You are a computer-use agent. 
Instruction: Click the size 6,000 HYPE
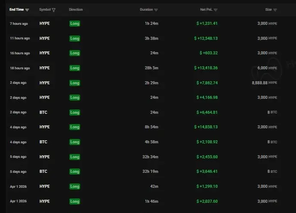click(267, 68)
